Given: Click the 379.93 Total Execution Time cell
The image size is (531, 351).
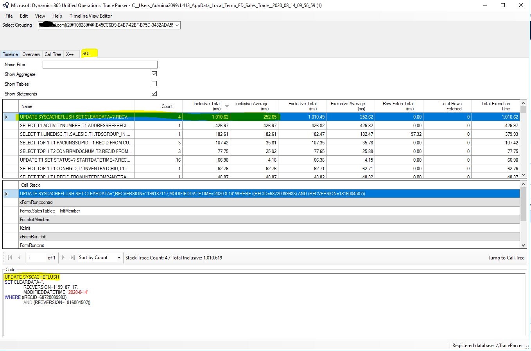Looking at the screenshot, I should pos(495,134).
